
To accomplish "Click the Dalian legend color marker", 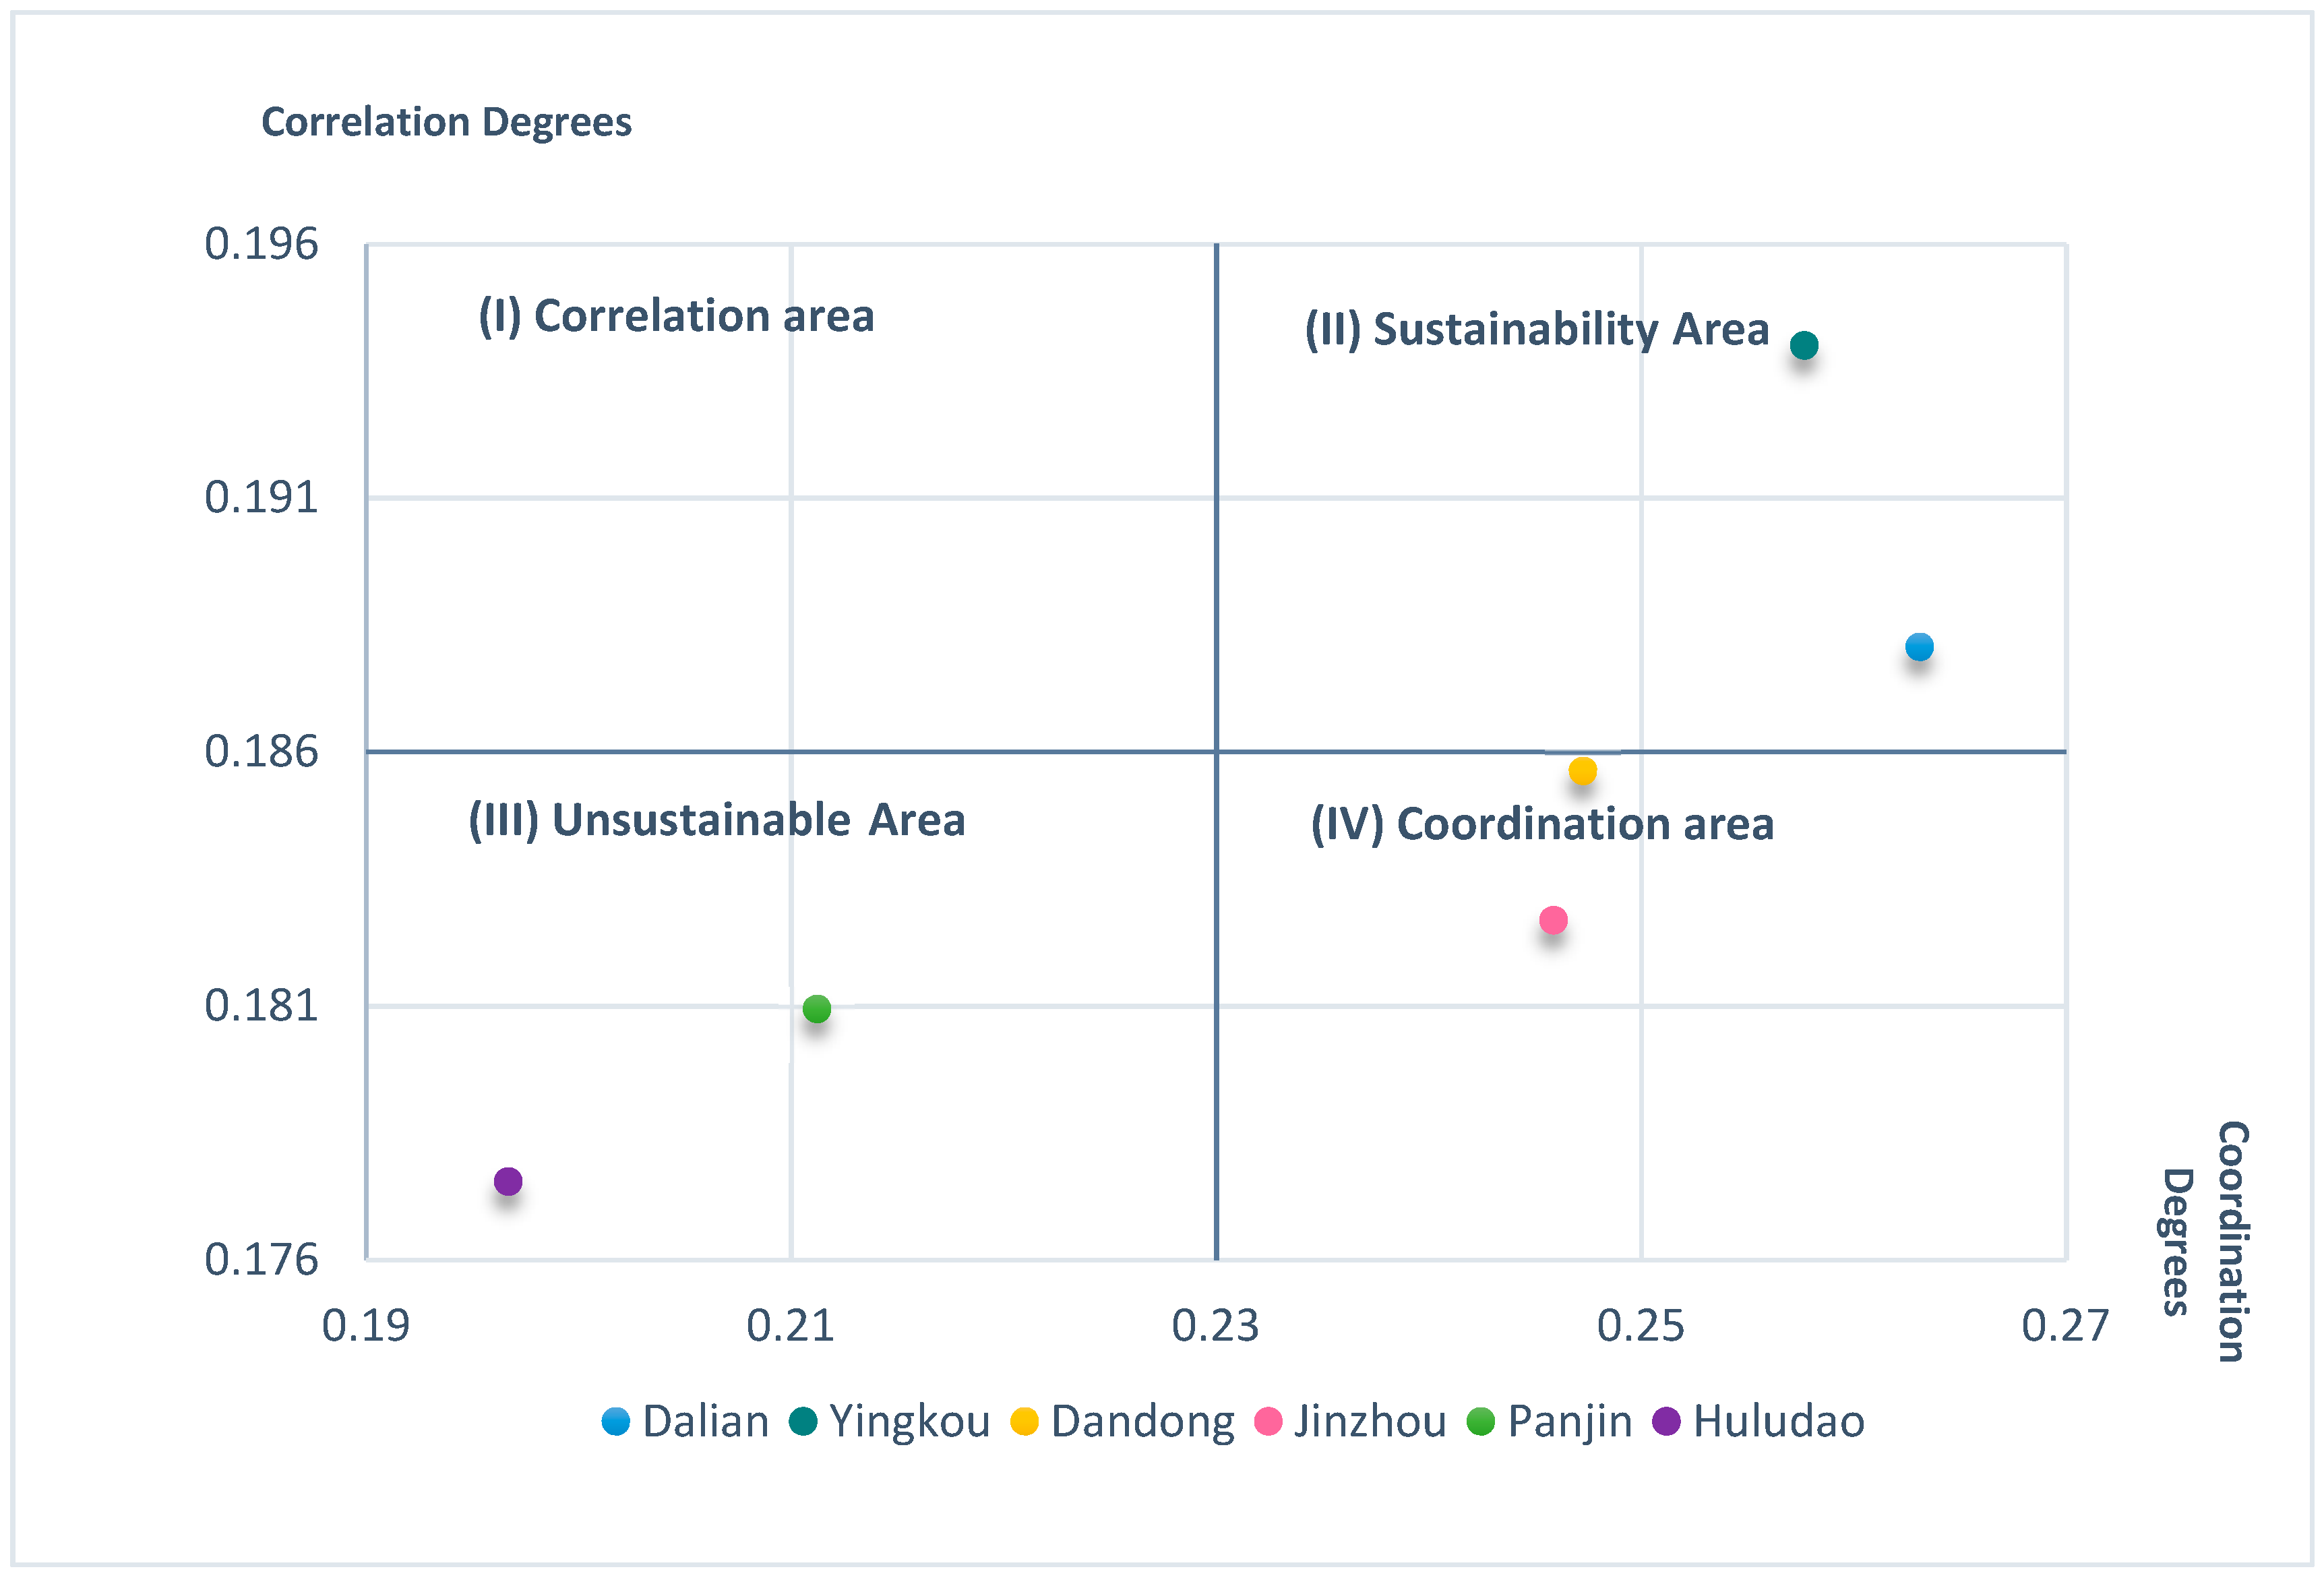I will pyautogui.click(x=616, y=1421).
